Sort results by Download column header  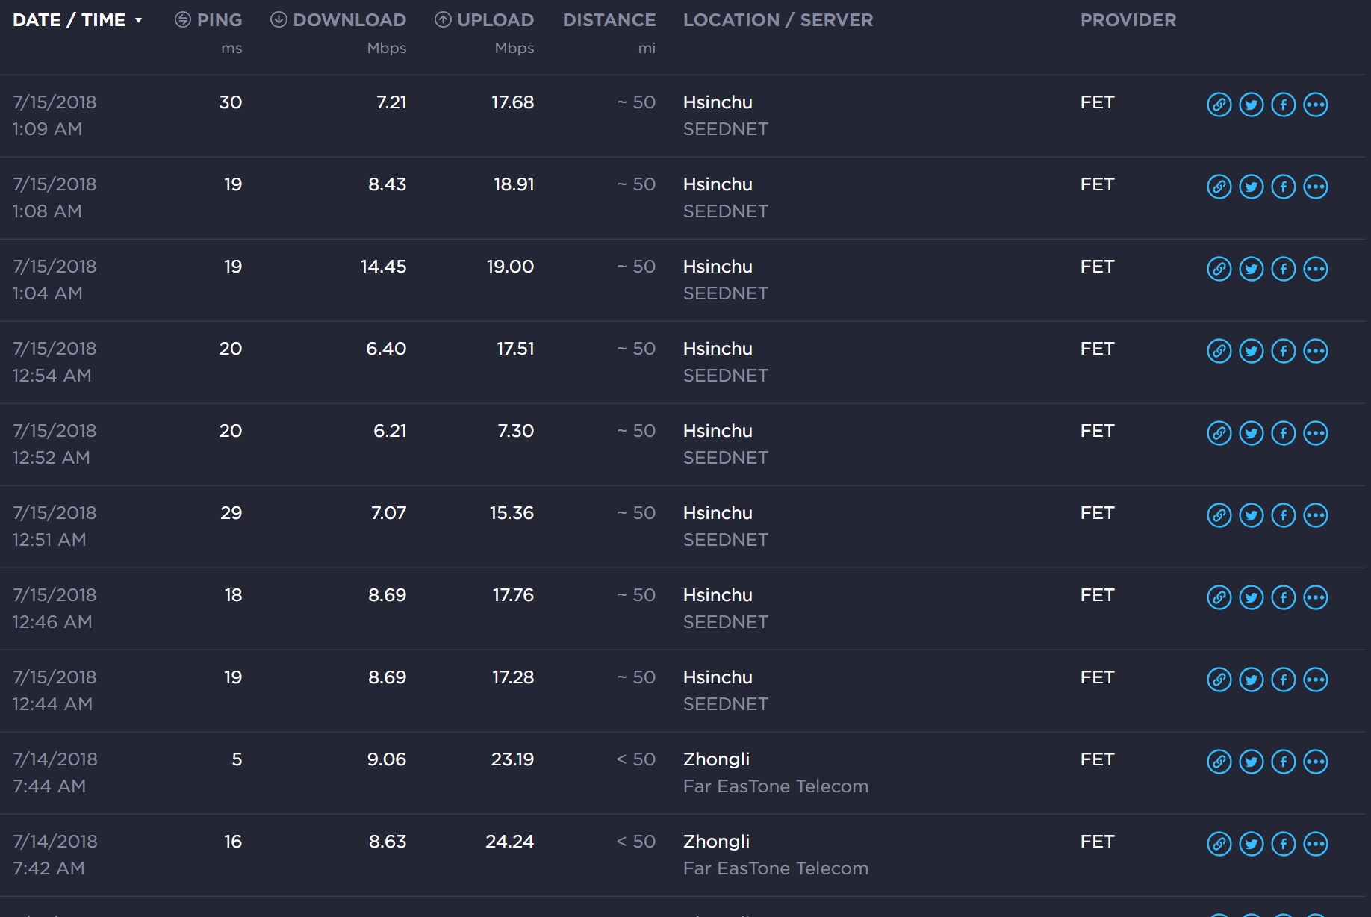[338, 20]
